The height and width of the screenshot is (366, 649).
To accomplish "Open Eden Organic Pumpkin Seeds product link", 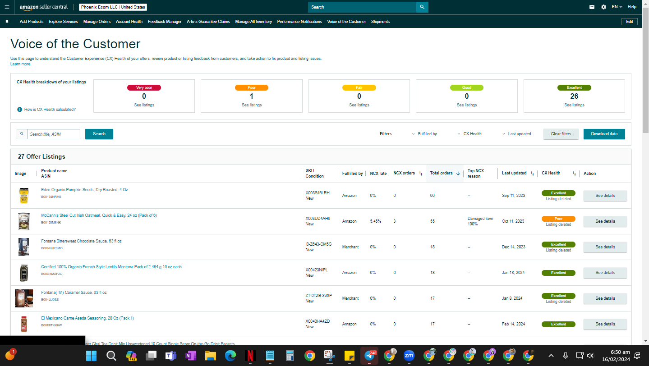I will 84,190.
